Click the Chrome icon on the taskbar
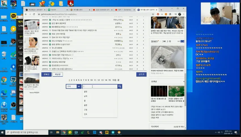The width and height of the screenshot is (241, 137). pyautogui.click(x=64, y=132)
